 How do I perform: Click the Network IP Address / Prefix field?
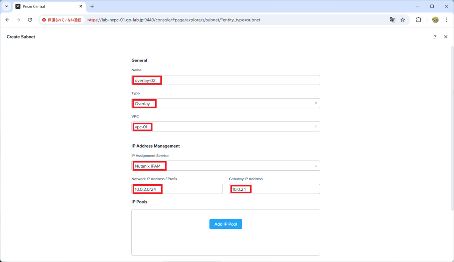[177, 189]
